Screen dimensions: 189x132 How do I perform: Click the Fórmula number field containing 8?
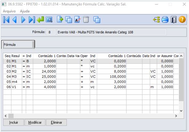click(51, 32)
